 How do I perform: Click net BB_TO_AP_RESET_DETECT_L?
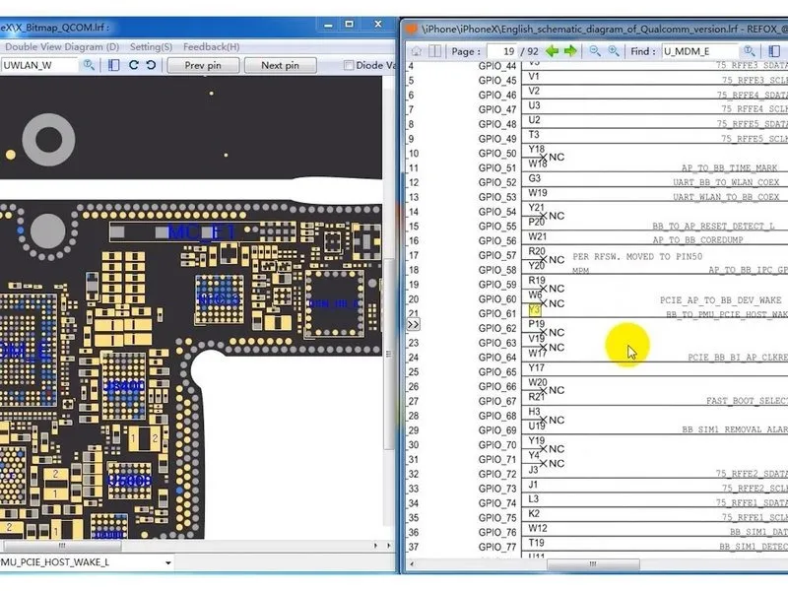coord(713,227)
